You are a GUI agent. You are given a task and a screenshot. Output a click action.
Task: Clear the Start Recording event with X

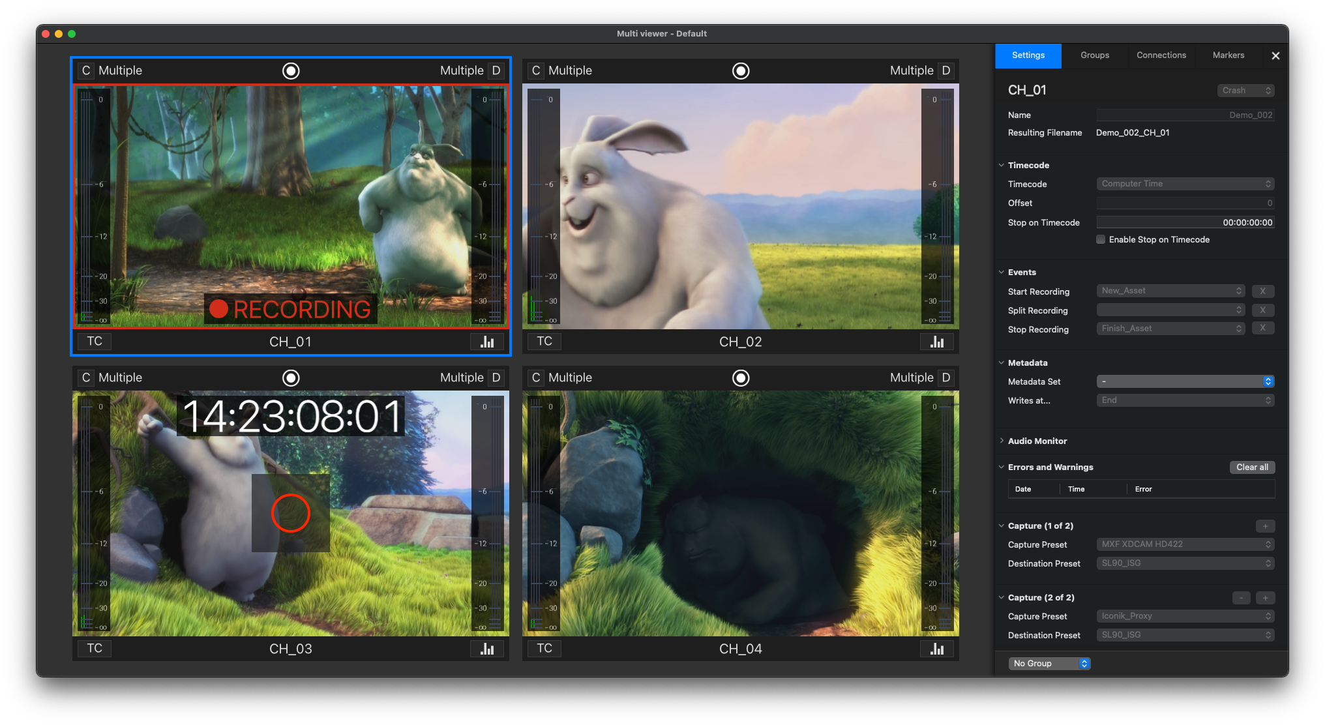pyautogui.click(x=1263, y=291)
